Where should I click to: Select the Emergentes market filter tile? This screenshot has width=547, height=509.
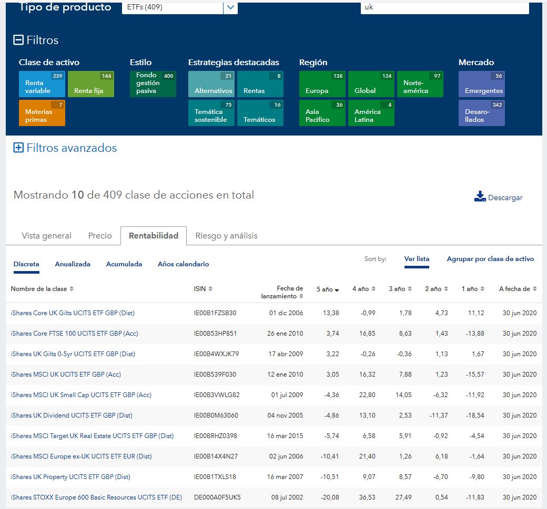[482, 84]
